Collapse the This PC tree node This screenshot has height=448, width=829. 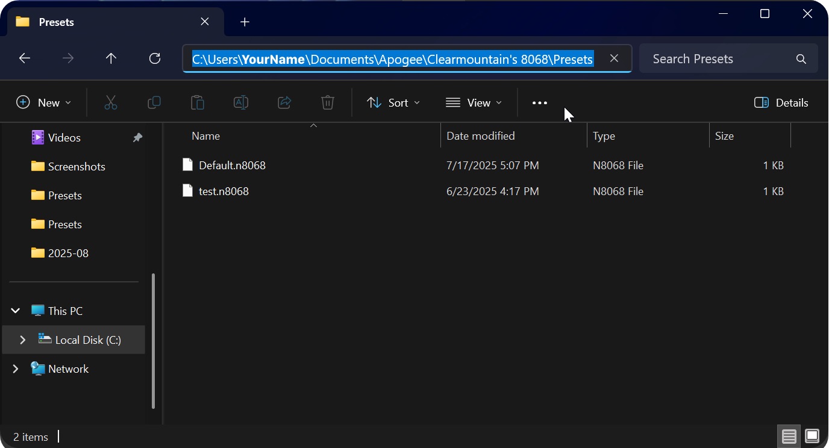point(16,311)
